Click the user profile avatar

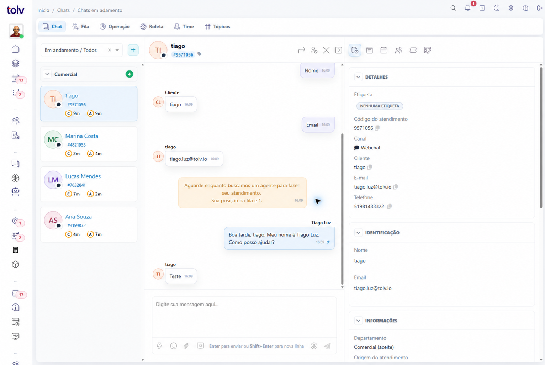pos(16,31)
